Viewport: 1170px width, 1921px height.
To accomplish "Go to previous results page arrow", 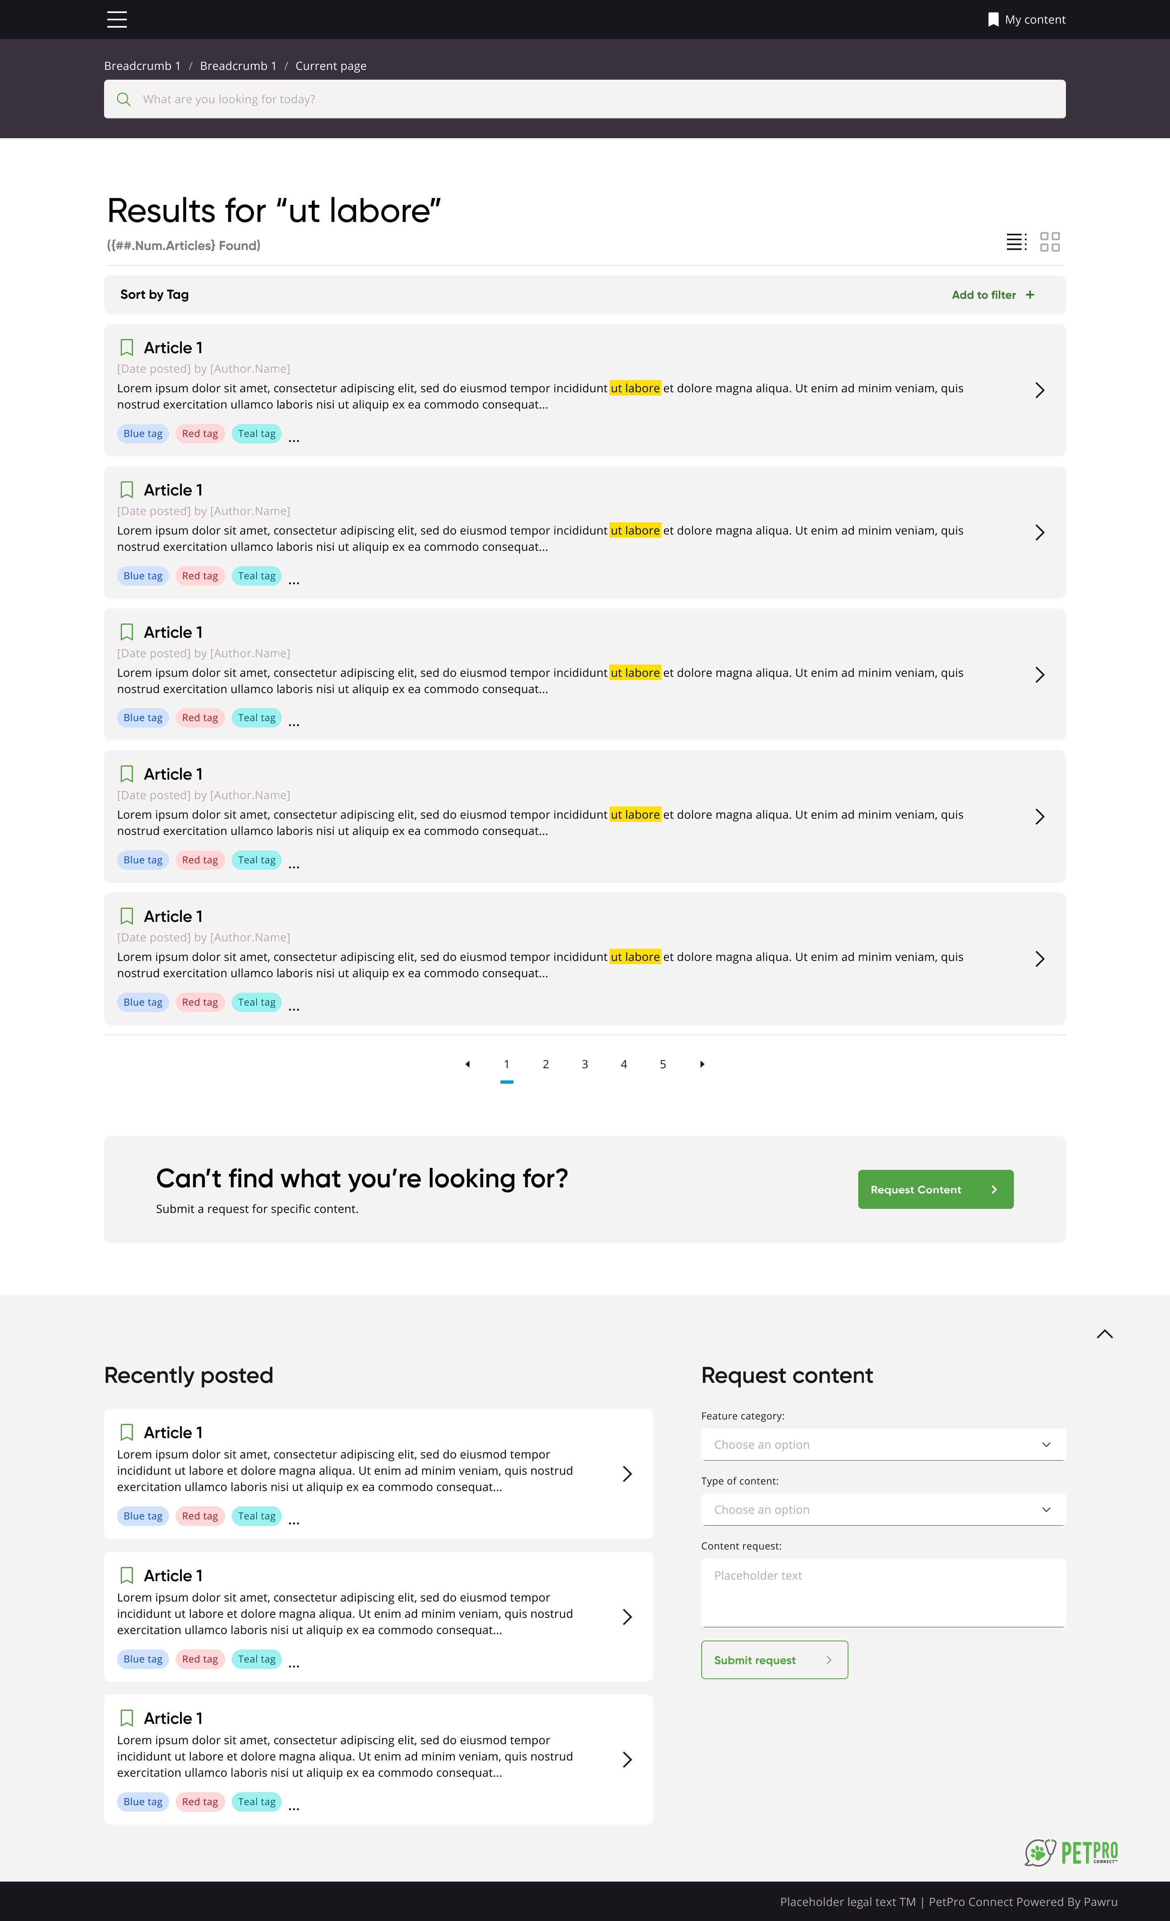I will [x=468, y=1064].
